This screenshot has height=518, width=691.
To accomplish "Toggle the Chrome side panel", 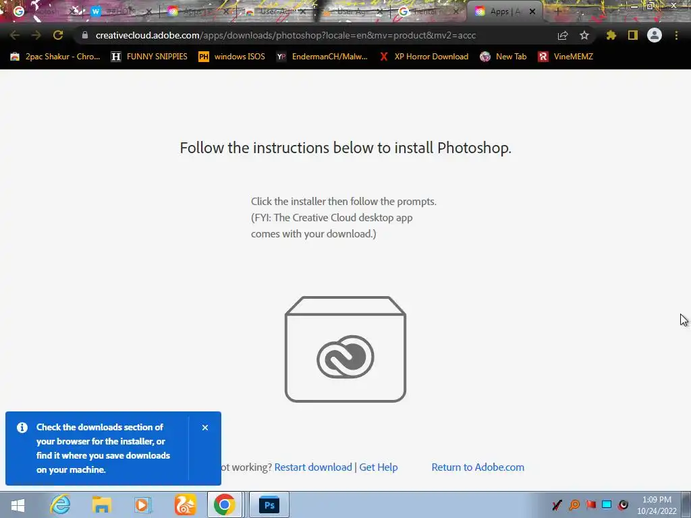I will click(x=633, y=36).
